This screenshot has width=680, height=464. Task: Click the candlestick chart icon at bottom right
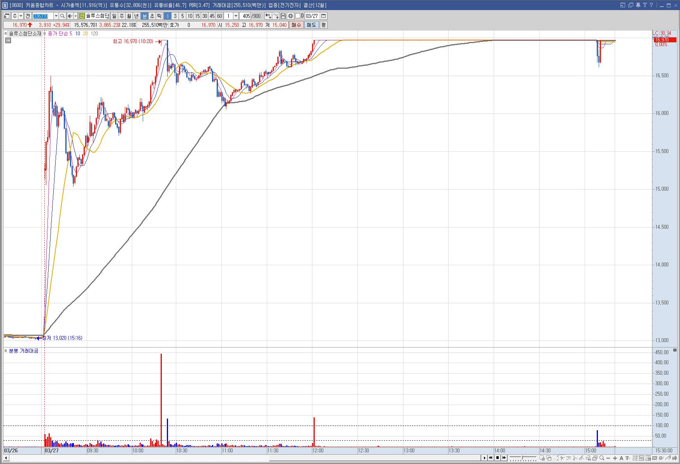click(x=674, y=459)
